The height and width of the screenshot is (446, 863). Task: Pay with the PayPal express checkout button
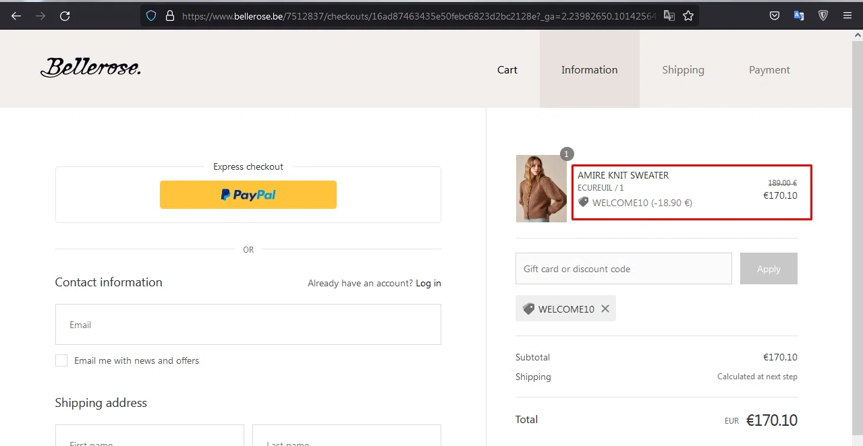pos(248,195)
